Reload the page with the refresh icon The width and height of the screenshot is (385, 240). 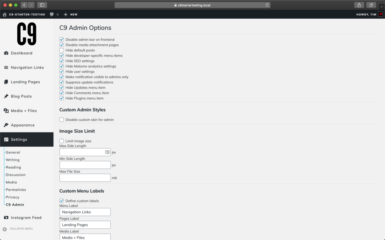pos(267,5)
